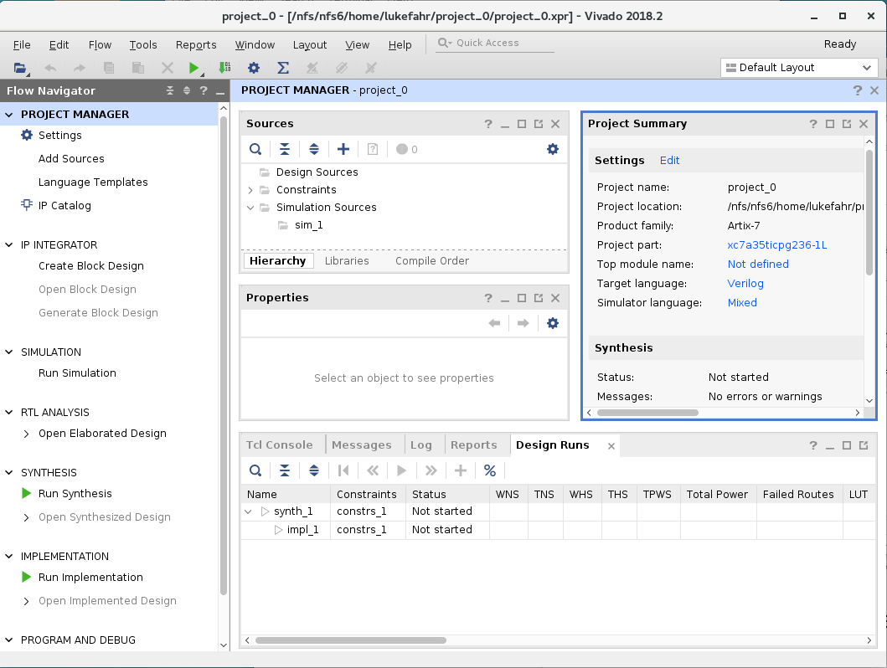This screenshot has width=887, height=668.
Task: Minimize the Flow Navigator pane
Action: [220, 91]
